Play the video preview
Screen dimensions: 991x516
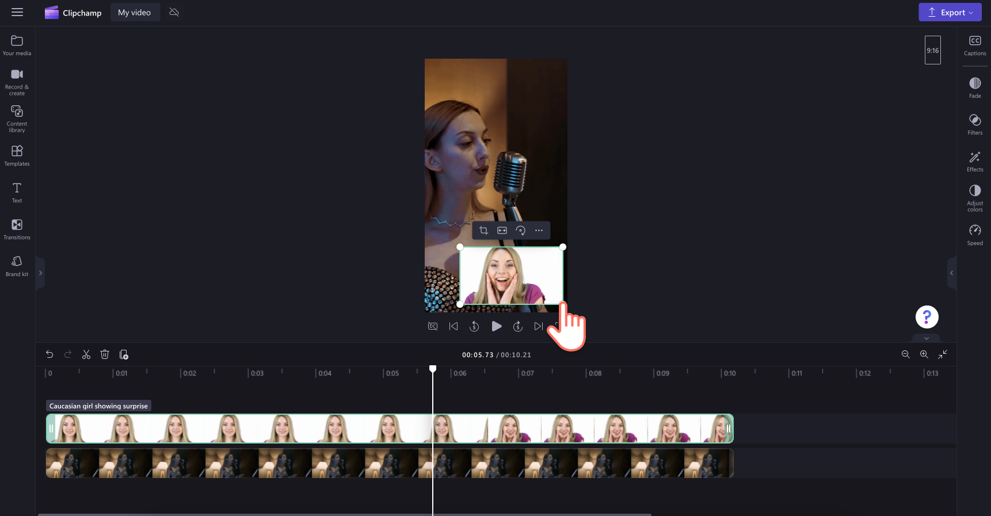(x=496, y=326)
